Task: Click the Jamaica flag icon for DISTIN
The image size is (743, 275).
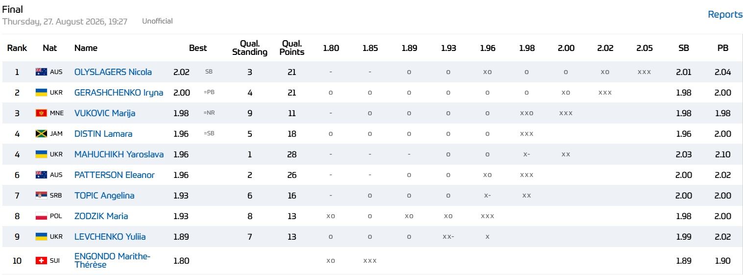Action: point(41,134)
